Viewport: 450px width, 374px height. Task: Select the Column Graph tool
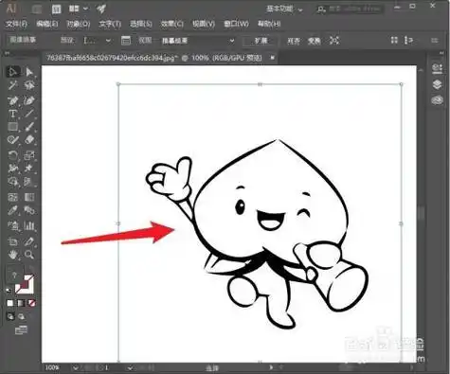click(x=29, y=225)
